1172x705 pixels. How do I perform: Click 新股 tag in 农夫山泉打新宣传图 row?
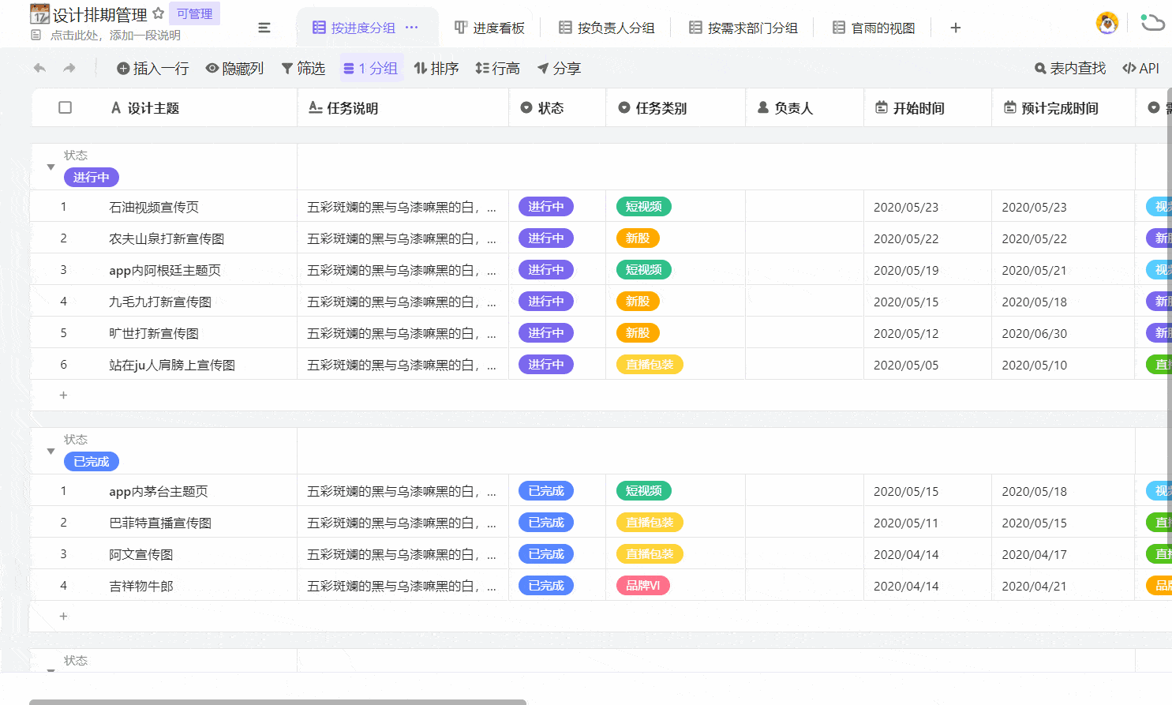(638, 238)
